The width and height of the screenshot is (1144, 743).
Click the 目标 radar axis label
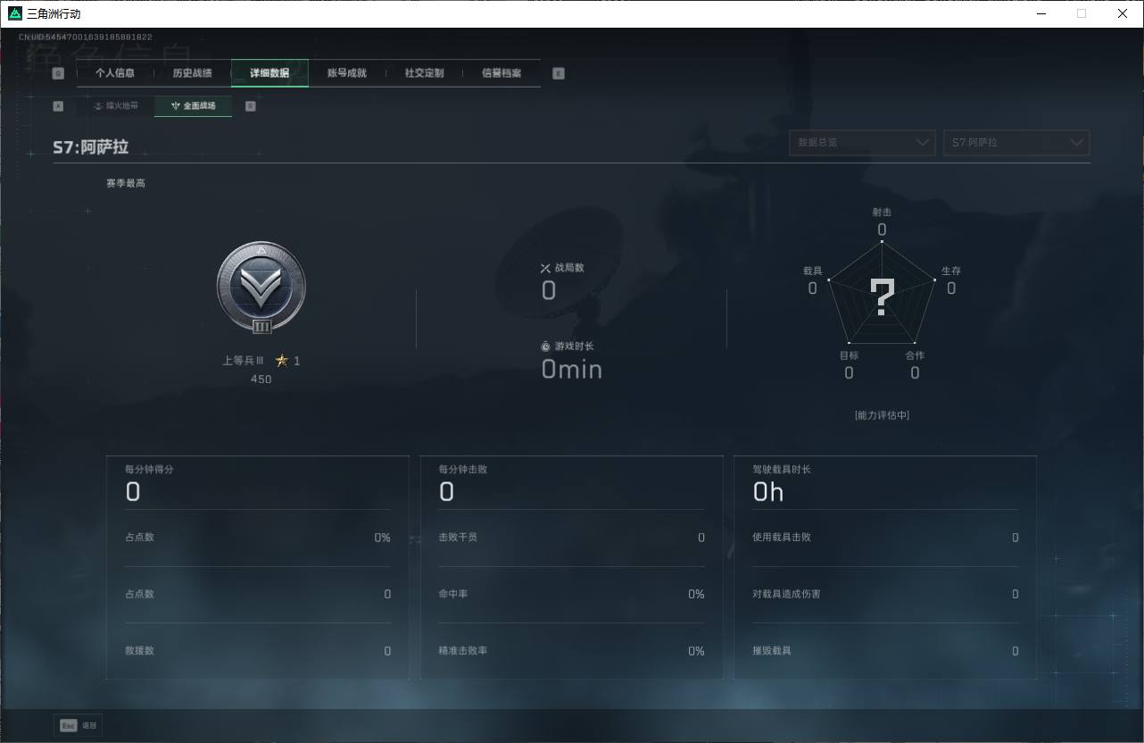click(x=849, y=355)
